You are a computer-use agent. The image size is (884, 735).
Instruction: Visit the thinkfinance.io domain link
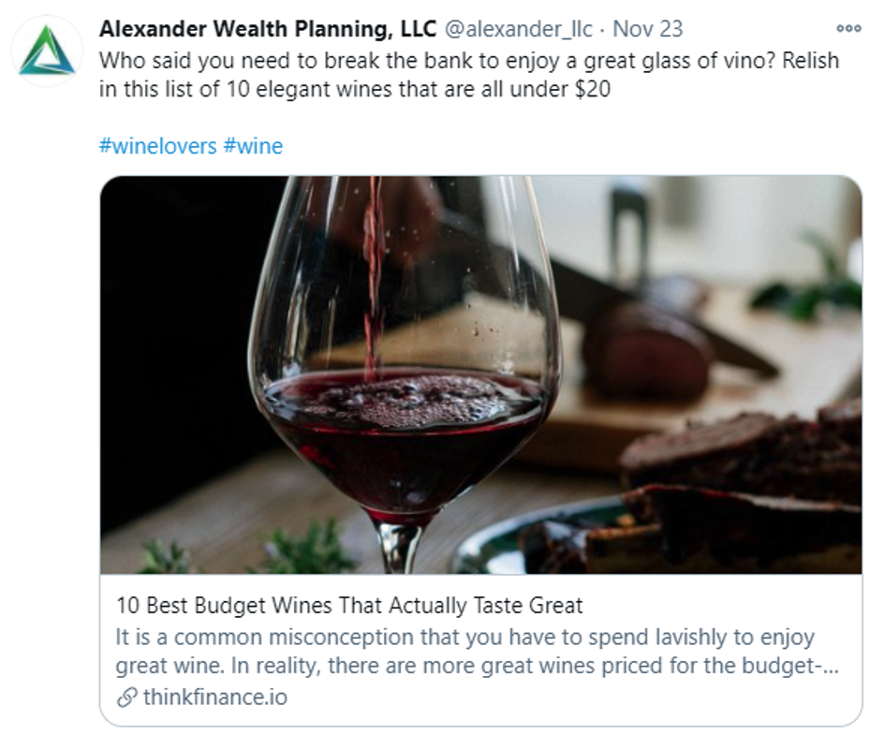[214, 698]
